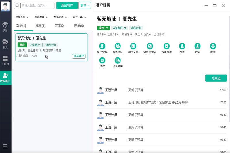This screenshot has width=230, height=153.
Task: Open the 量房 status dropdown in 客户档案
Action: pyautogui.click(x=103, y=28)
